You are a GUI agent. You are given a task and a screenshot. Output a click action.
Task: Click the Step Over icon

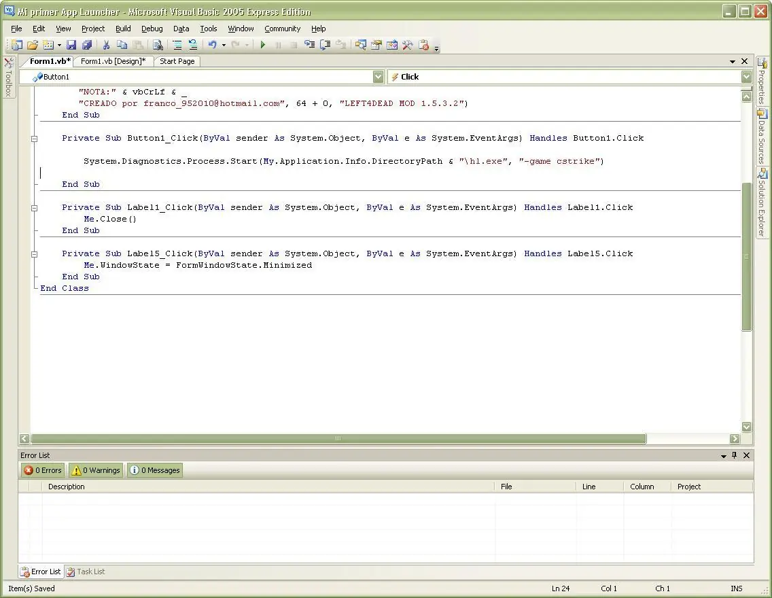(x=326, y=46)
